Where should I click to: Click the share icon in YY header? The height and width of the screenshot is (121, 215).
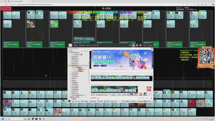point(96,45)
